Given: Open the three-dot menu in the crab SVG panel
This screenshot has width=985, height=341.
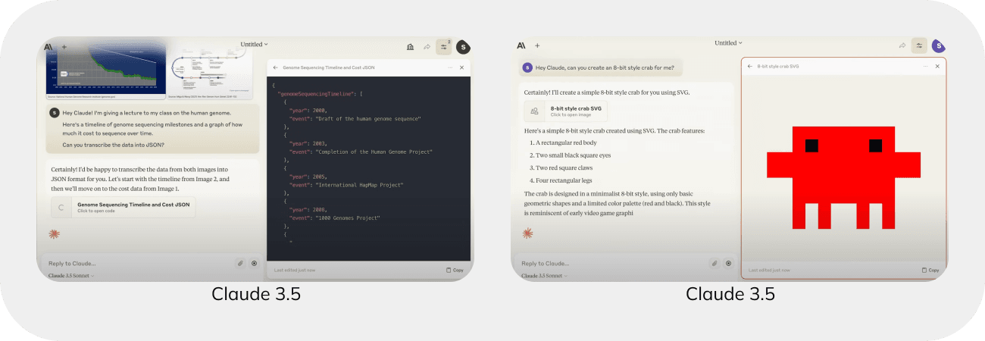Looking at the screenshot, I should (924, 67).
